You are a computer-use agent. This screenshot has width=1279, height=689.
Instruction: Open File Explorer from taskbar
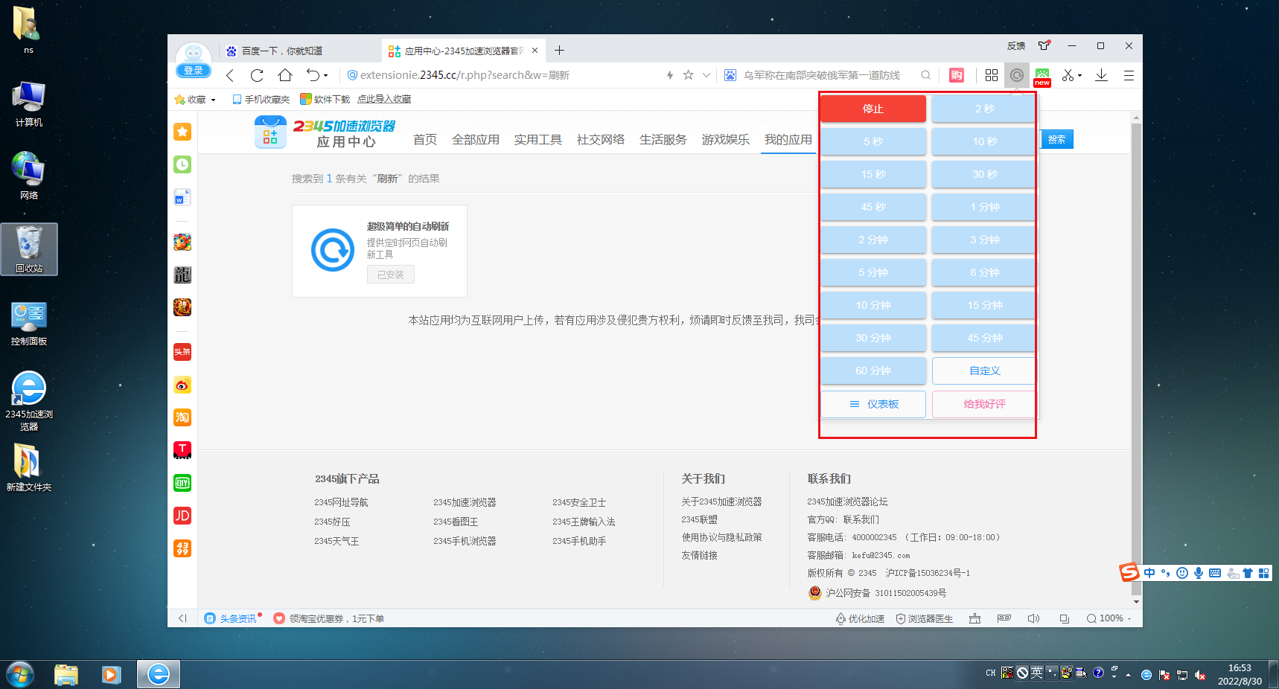[x=66, y=674]
